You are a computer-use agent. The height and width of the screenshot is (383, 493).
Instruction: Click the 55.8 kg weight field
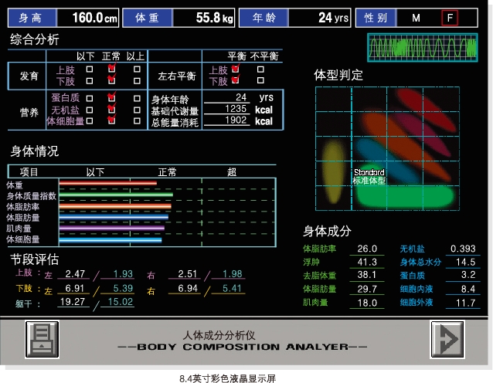pos(203,17)
